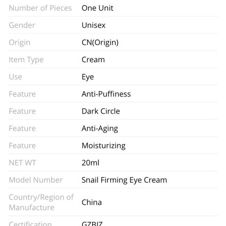The width and height of the screenshot is (226, 226).
Task: Click the 'Anti-Puffiness' feature value
Action: [x=106, y=94]
